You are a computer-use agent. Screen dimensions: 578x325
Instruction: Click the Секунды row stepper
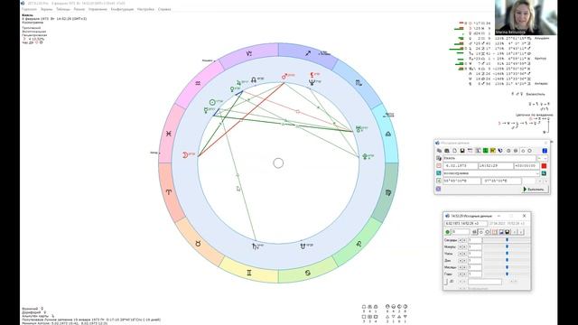[462, 240]
